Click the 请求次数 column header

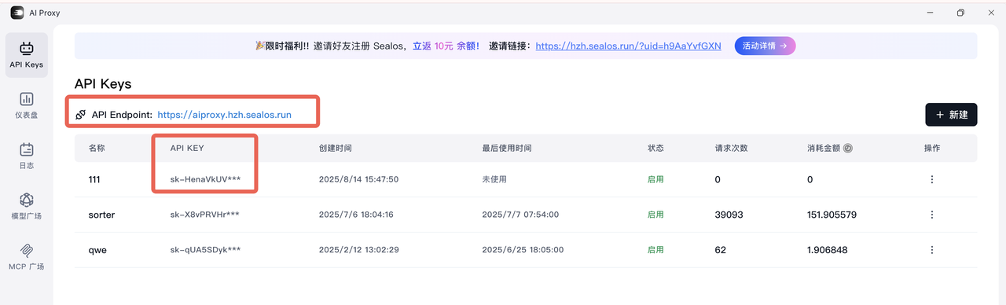(x=731, y=148)
